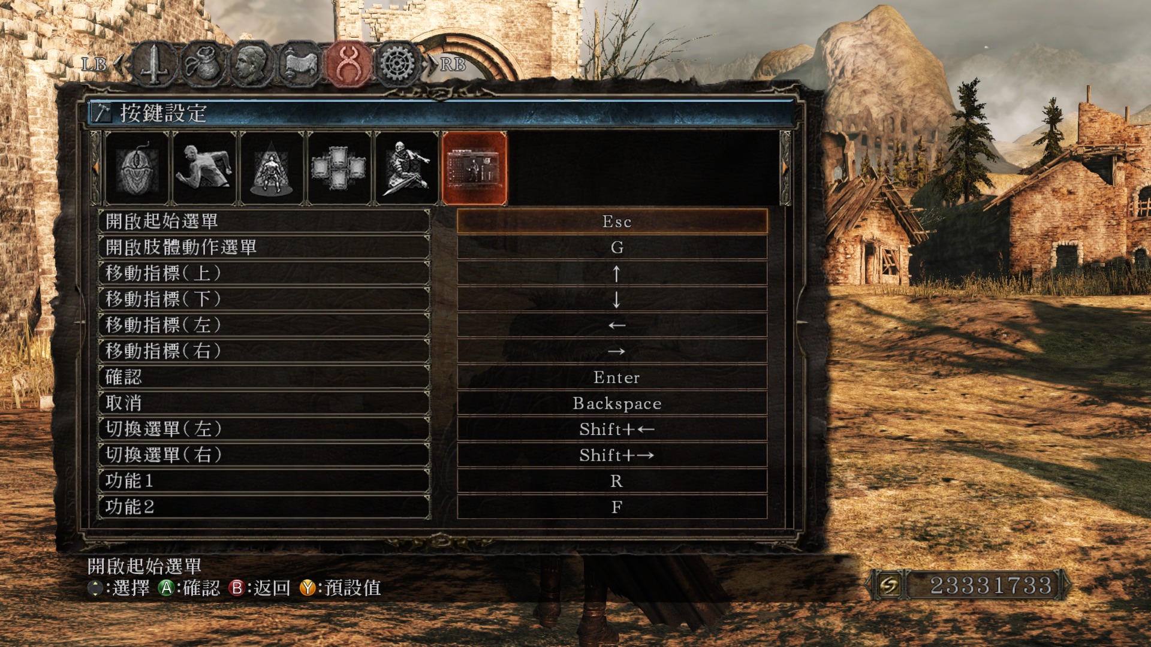1151x647 pixels.
Task: Switch to the running figure movement tab
Action: point(204,168)
